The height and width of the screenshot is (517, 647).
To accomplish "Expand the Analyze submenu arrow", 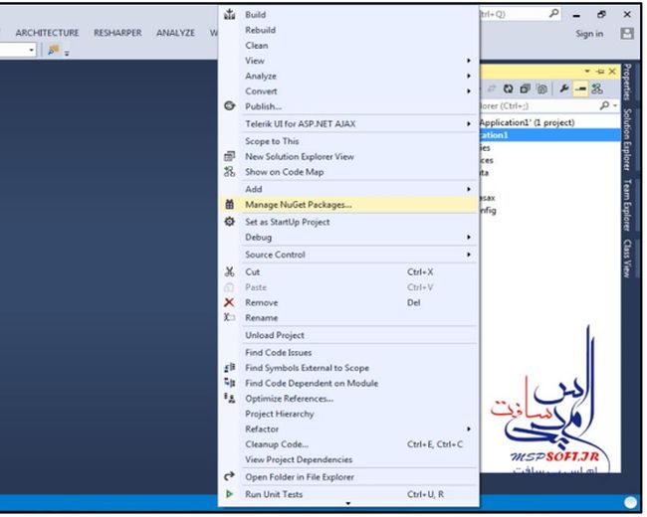I will 469,76.
